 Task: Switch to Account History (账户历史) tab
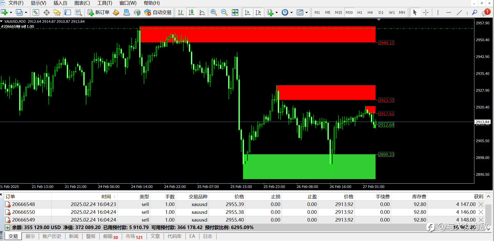point(52,236)
